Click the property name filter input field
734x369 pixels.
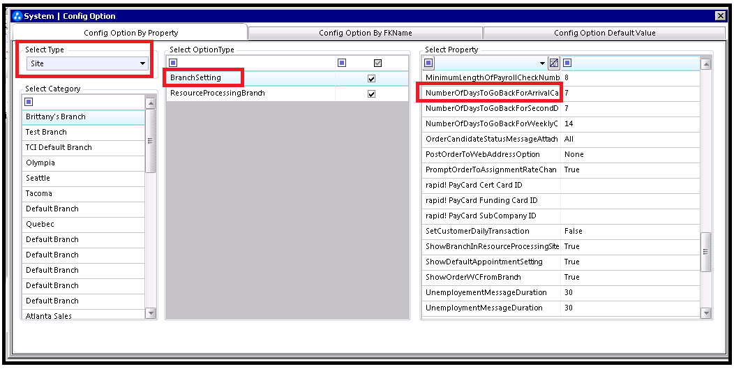486,63
